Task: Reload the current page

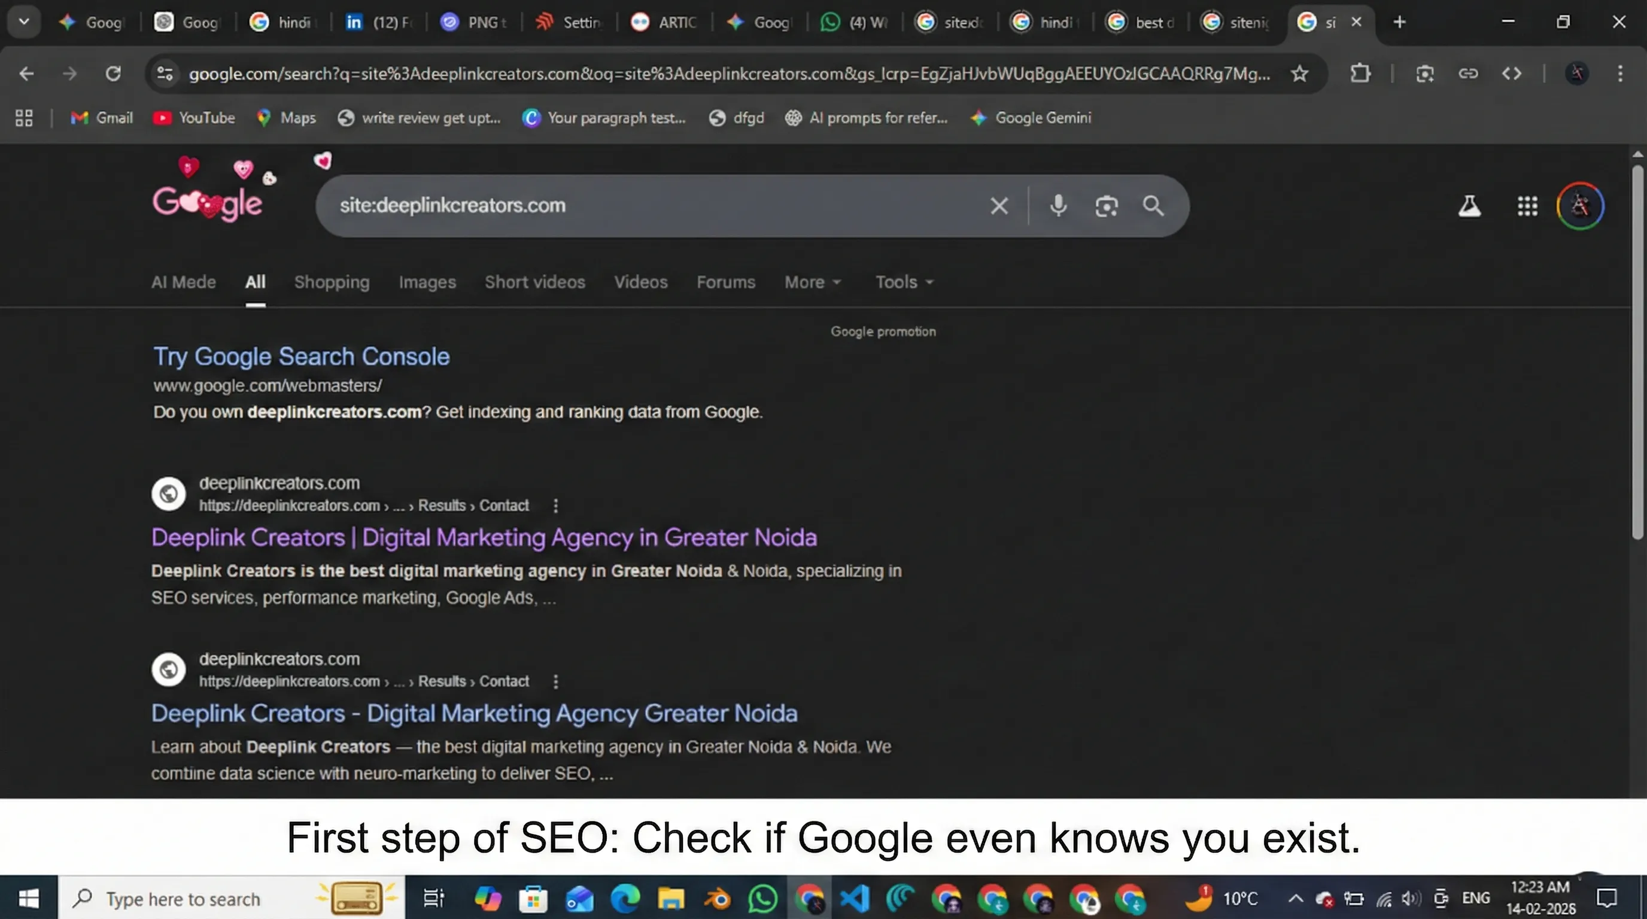Action: click(x=113, y=74)
